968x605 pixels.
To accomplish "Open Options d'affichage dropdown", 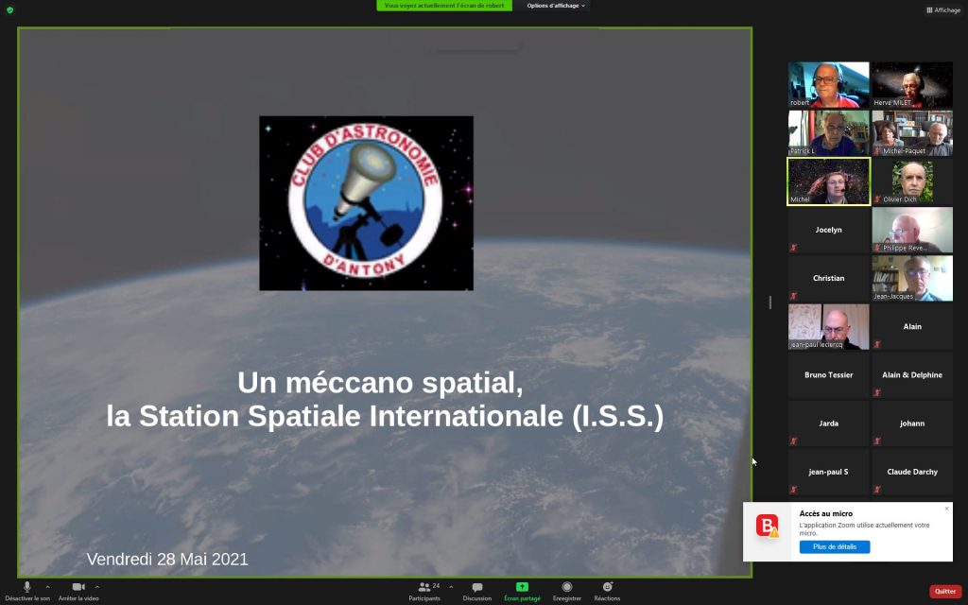I will [556, 6].
